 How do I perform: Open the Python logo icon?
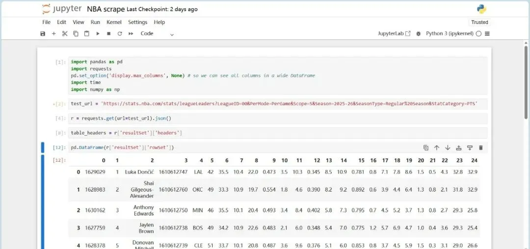click(x=481, y=9)
